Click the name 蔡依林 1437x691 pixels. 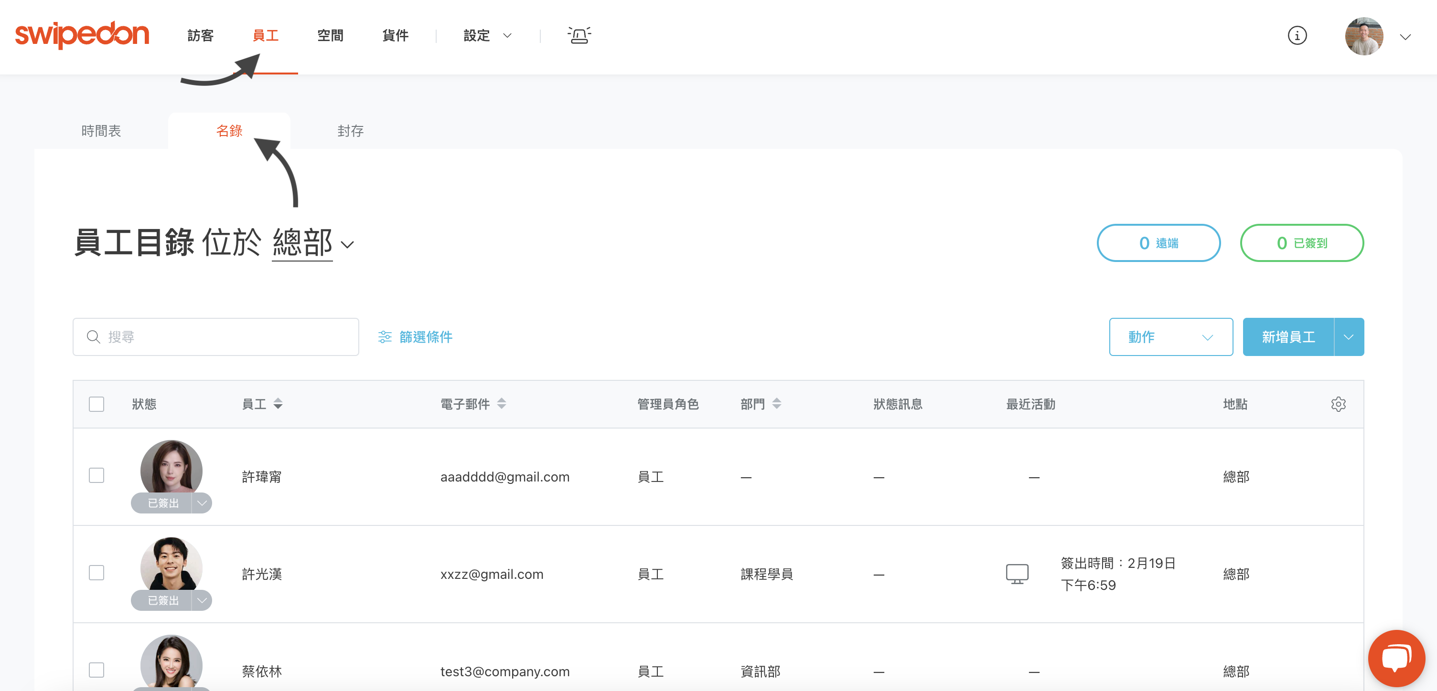click(x=262, y=671)
